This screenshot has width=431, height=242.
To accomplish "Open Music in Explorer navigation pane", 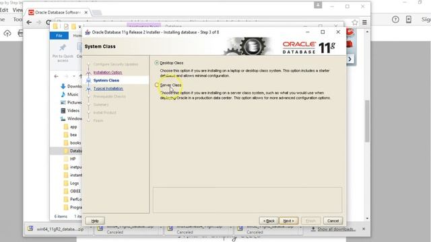I will (69, 94).
